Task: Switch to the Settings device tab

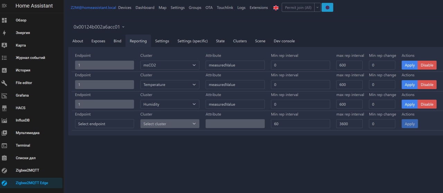Action: pyautogui.click(x=162, y=41)
